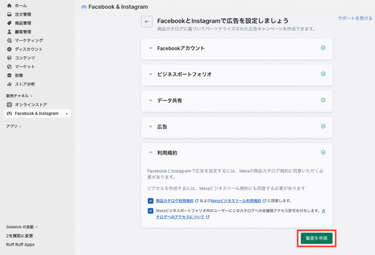Select Facebook & Instagram sales channel
This screenshot has height=255, width=375.
[x=37, y=113]
